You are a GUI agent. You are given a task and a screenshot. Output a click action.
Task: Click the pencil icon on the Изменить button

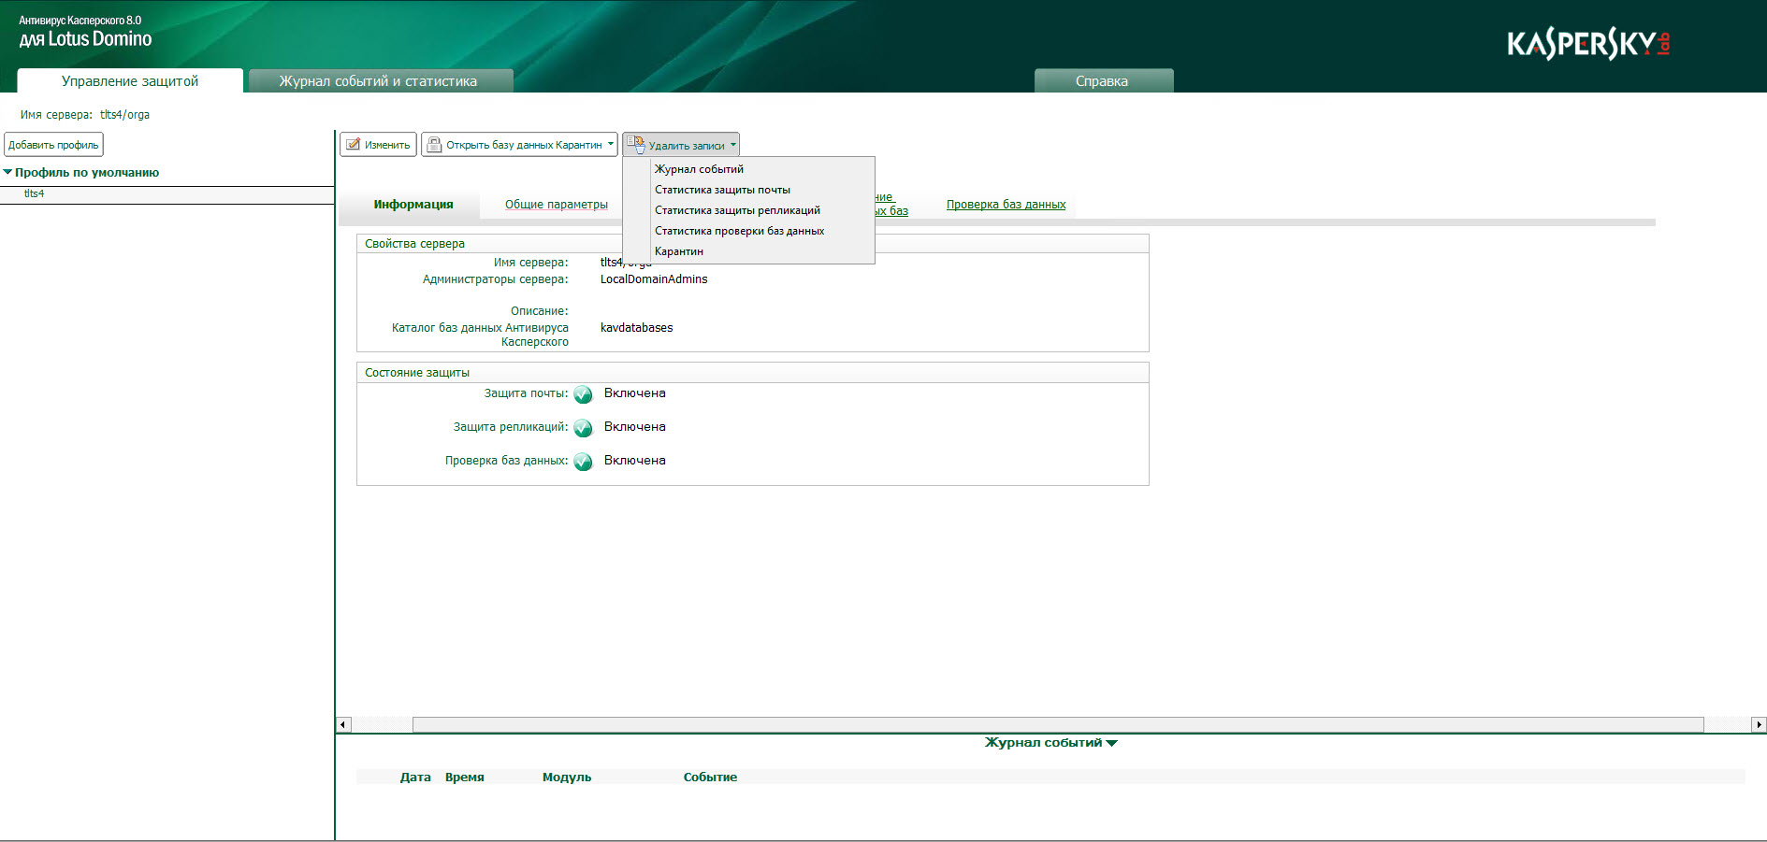353,145
